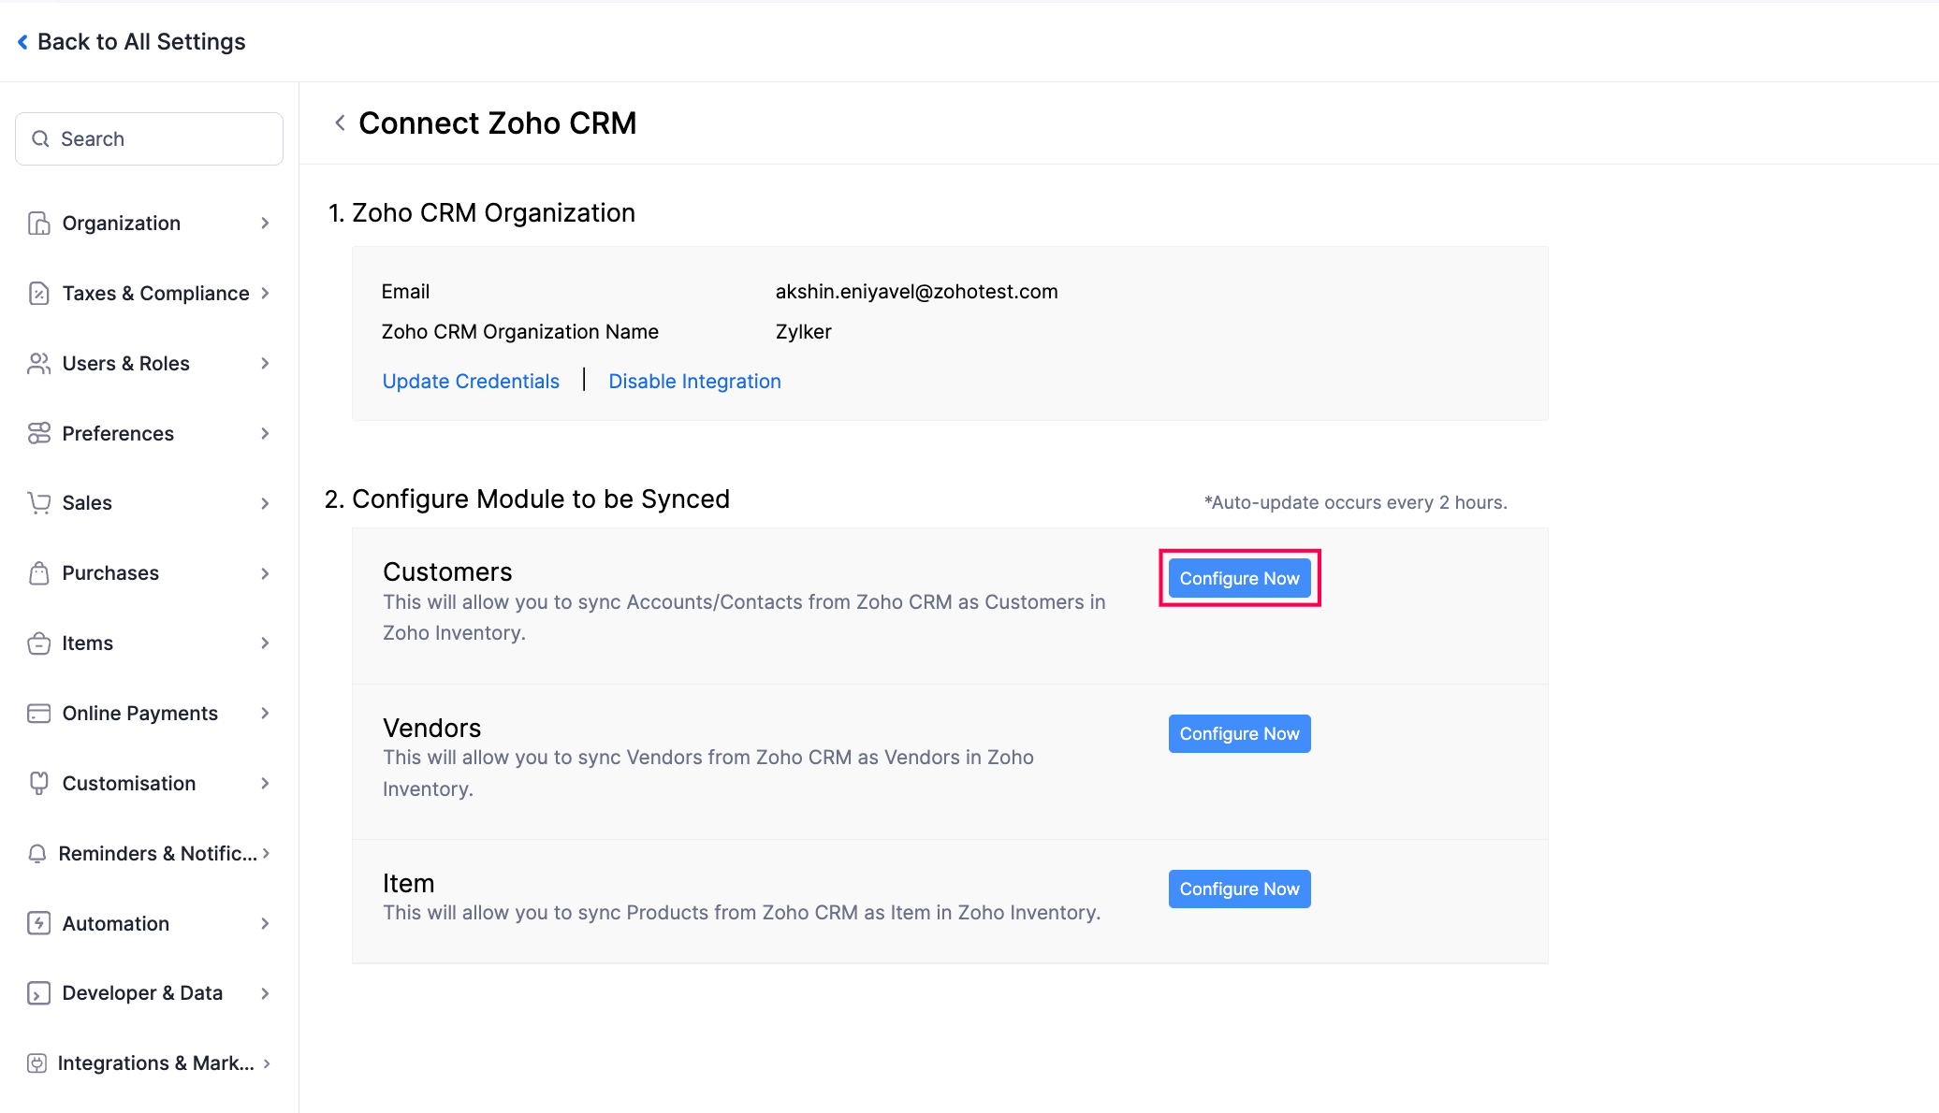The height and width of the screenshot is (1113, 1939).
Task: Configure Customers module sync now
Action: [1239, 579]
